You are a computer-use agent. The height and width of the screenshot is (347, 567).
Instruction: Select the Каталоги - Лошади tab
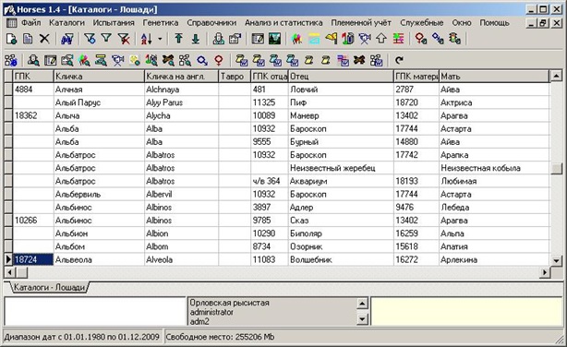point(49,287)
